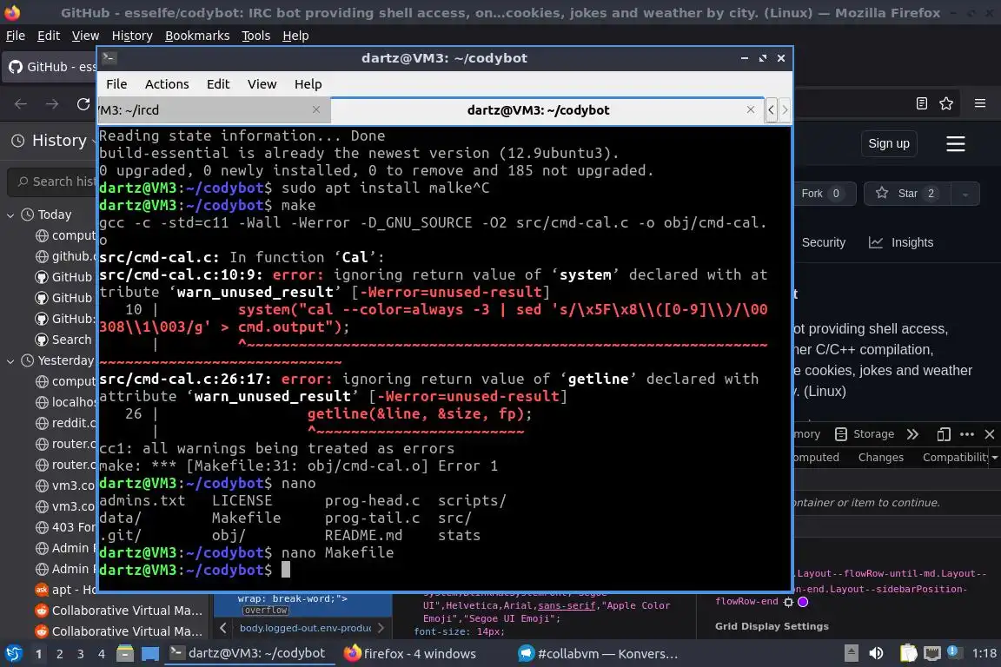This screenshot has width=1001, height=667.
Task: Open the terminal File menu
Action: (116, 84)
